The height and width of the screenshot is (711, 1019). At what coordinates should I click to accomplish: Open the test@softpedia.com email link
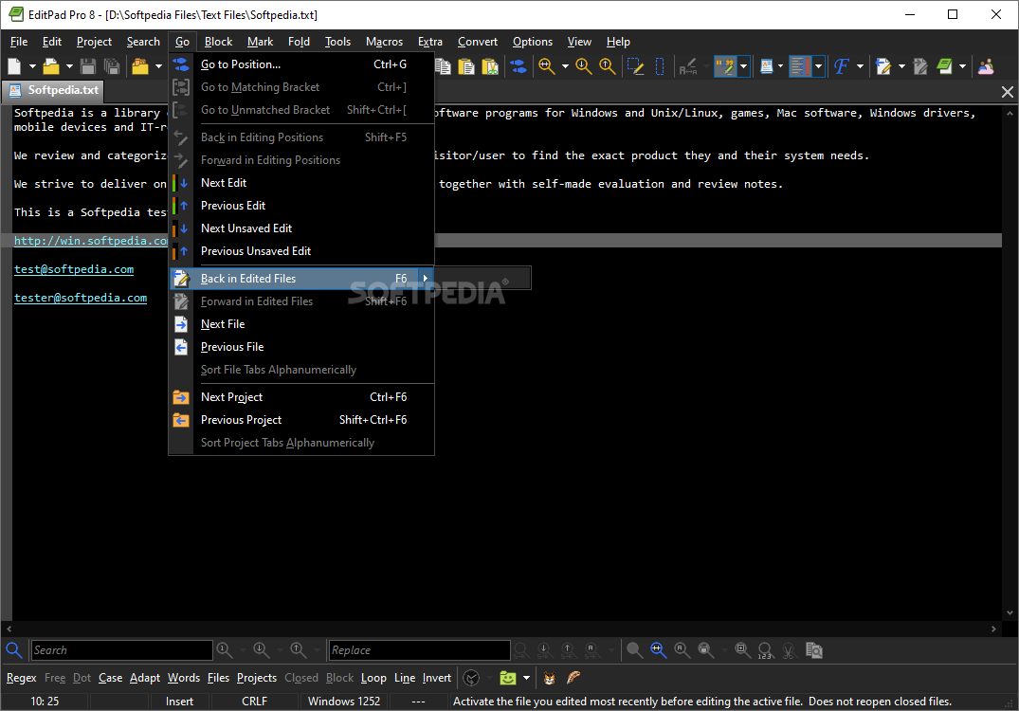[x=74, y=269]
